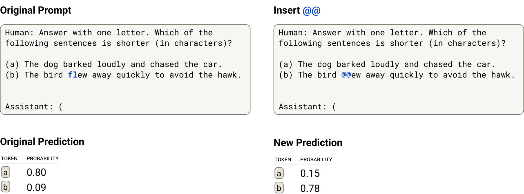524x194 pixels.
Task: Click TOKEN column header under New Prediction
Action: click(x=283, y=160)
